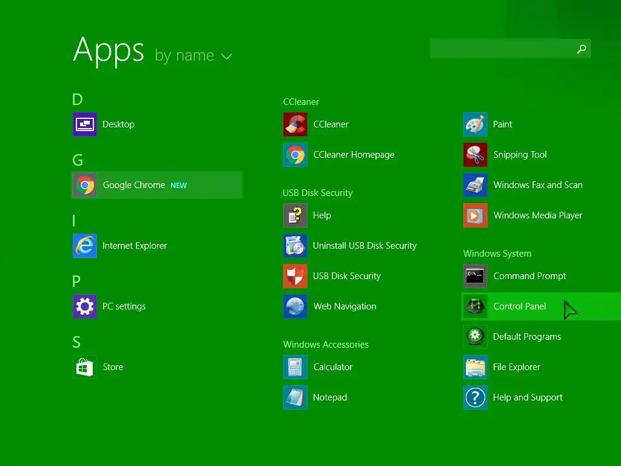Click the 'Paint' label text

pyautogui.click(x=502, y=124)
